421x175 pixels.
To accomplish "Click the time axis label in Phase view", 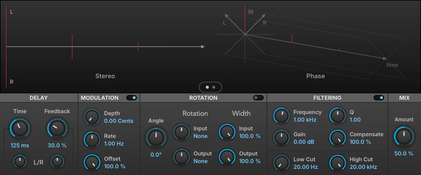I will point(392,65).
